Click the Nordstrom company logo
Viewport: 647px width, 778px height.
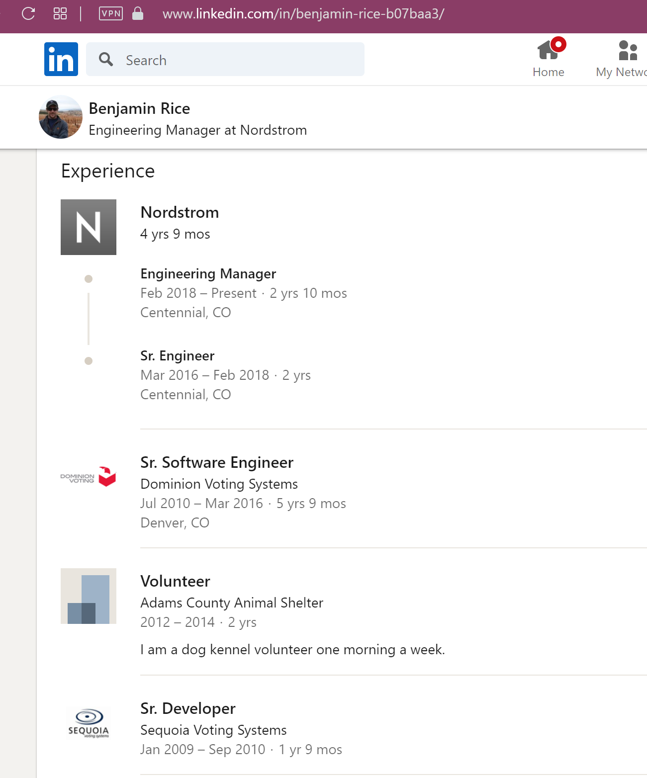tap(89, 227)
